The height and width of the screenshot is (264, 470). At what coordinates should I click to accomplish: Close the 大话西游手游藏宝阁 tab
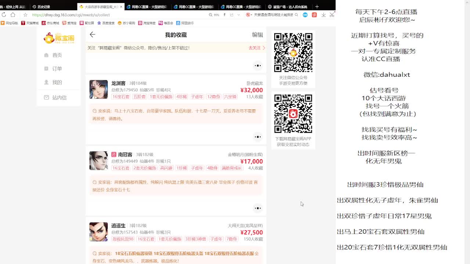121,7
